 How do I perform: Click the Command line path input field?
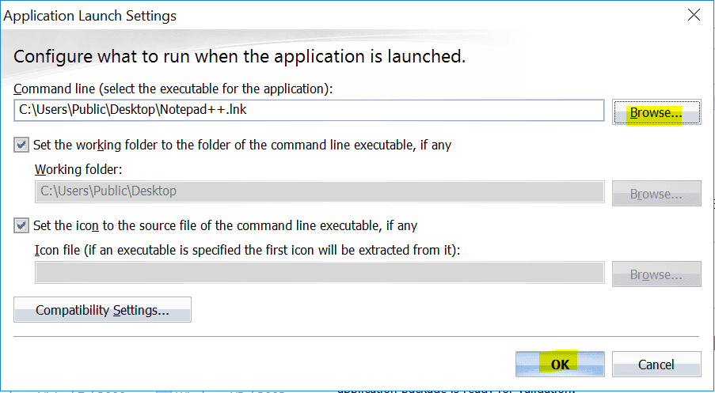309,110
